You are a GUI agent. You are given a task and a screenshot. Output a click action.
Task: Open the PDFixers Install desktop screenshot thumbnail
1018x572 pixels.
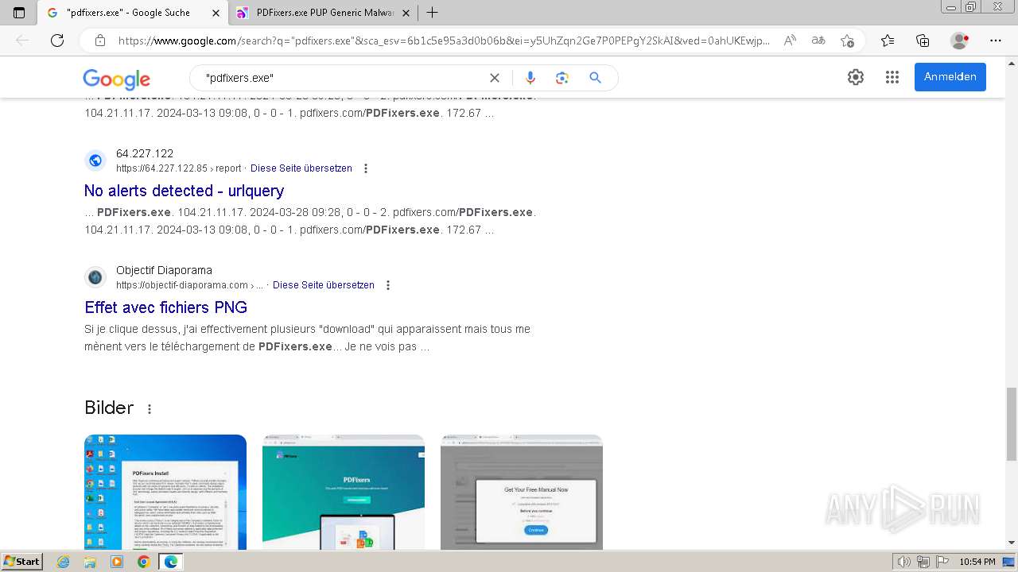[165, 492]
